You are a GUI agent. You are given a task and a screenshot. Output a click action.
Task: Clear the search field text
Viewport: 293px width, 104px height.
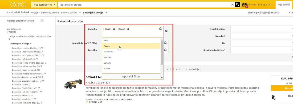[232, 5]
